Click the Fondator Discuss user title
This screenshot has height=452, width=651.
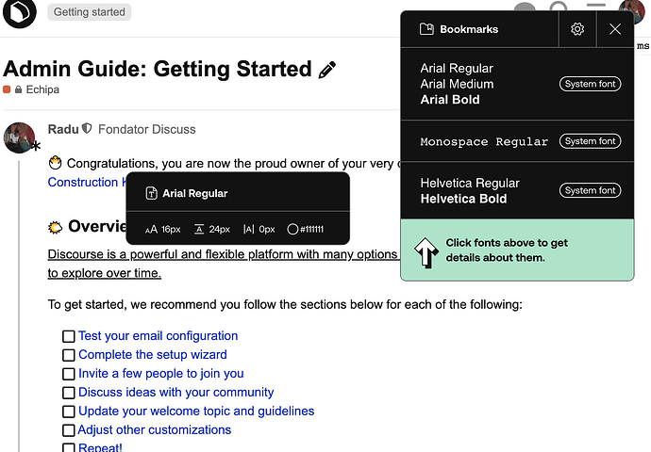coord(147,129)
